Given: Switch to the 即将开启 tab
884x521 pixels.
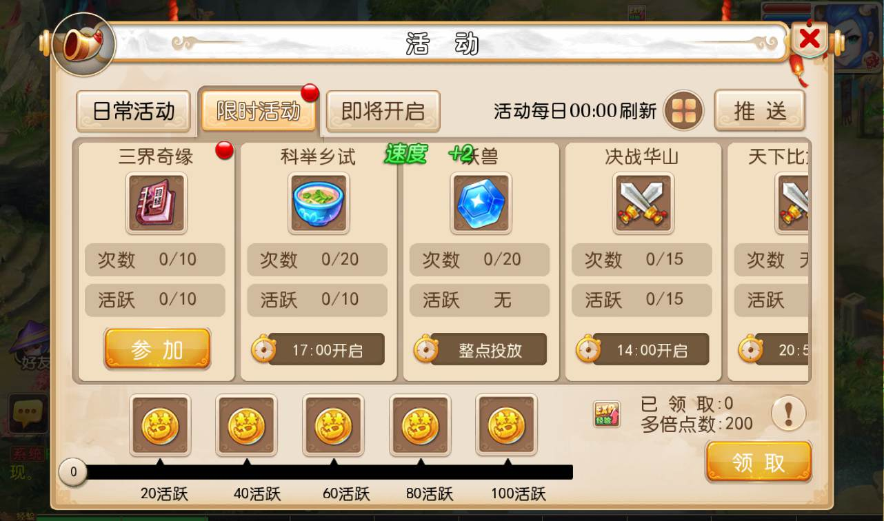Looking at the screenshot, I should 383,111.
